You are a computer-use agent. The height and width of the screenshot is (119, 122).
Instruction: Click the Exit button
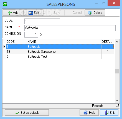tap(109, 112)
